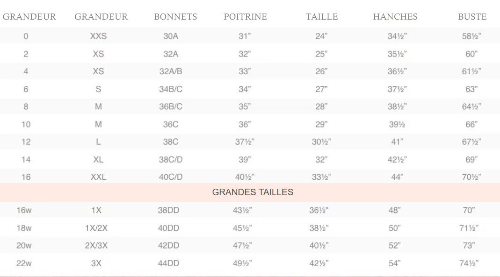Select the HANCHES column header
This screenshot has height=277, width=500.
pos(395,16)
